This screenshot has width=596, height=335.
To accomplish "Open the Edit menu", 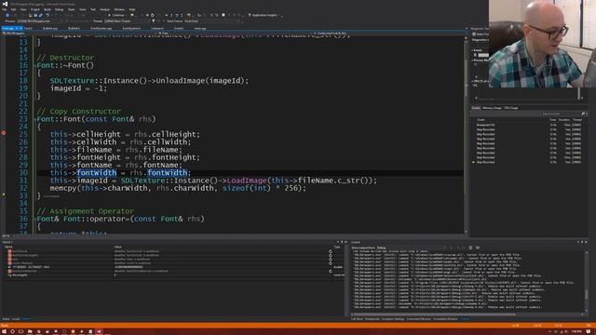I will pyautogui.click(x=13, y=9).
